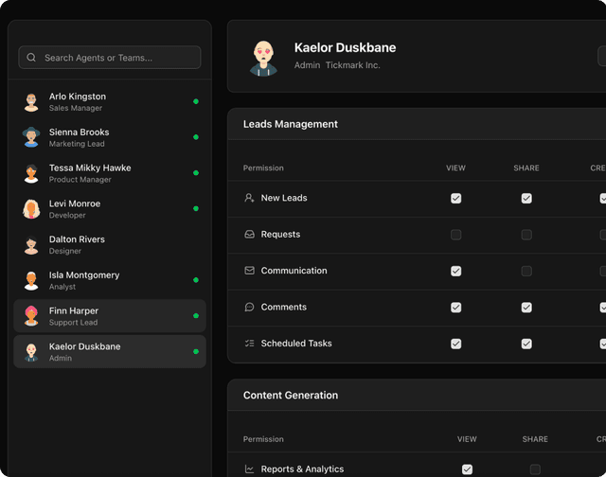Enable Share permission for Communication
The width and height of the screenshot is (606, 477).
pyautogui.click(x=526, y=271)
